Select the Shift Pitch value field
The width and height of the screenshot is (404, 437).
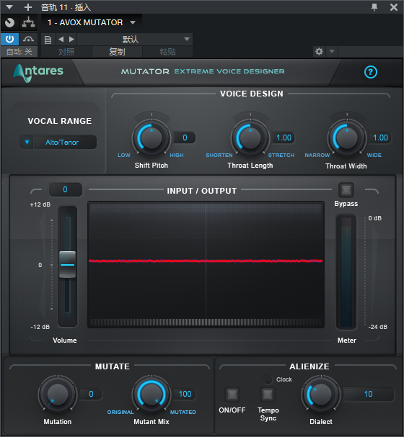pyautogui.click(x=185, y=138)
